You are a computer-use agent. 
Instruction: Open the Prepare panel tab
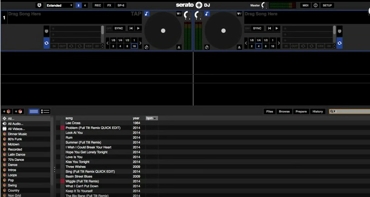click(301, 111)
